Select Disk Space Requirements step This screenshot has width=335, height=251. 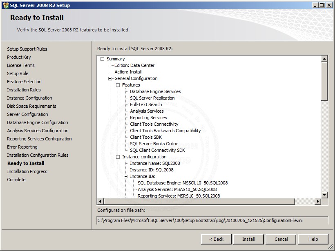coord(31,106)
